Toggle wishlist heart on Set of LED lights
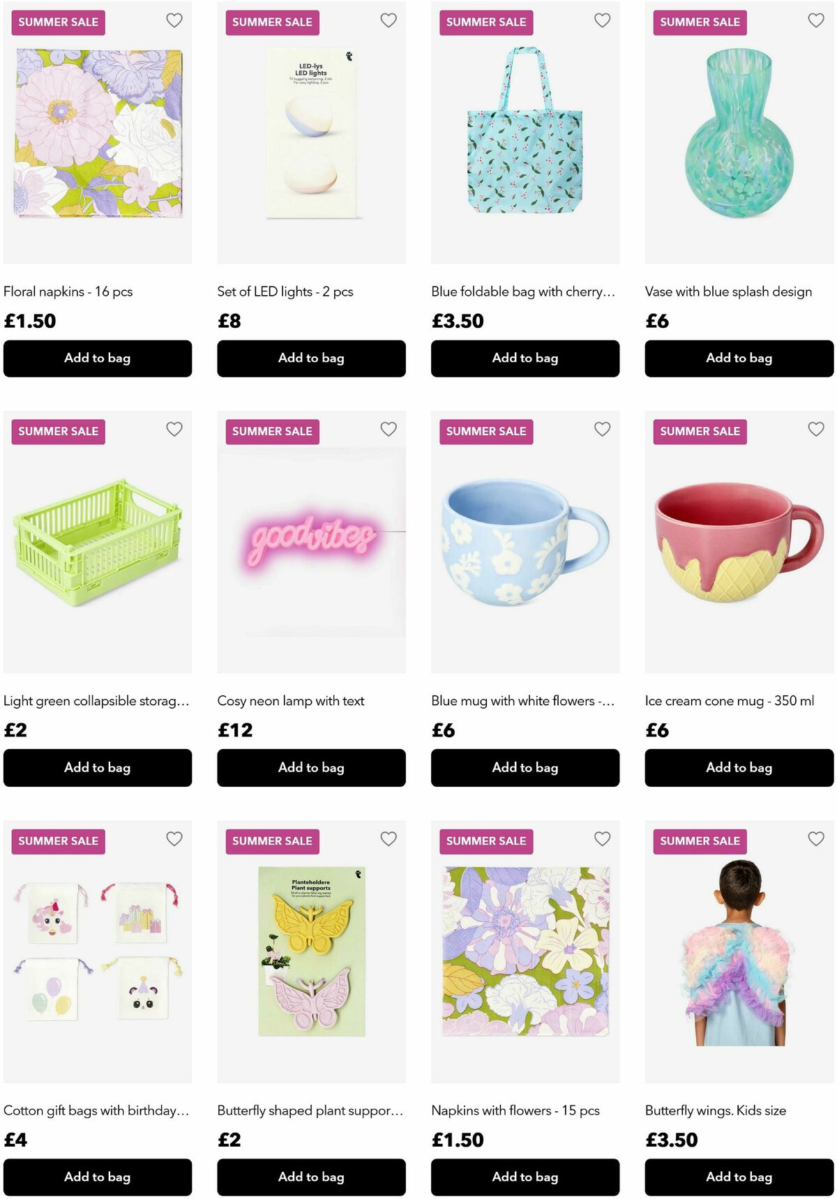 click(389, 20)
